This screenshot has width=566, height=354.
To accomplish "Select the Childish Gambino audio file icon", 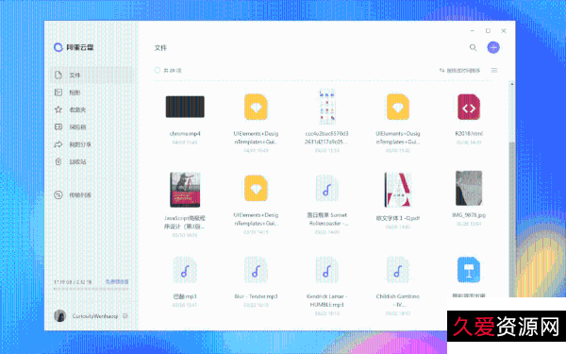I will [398, 269].
